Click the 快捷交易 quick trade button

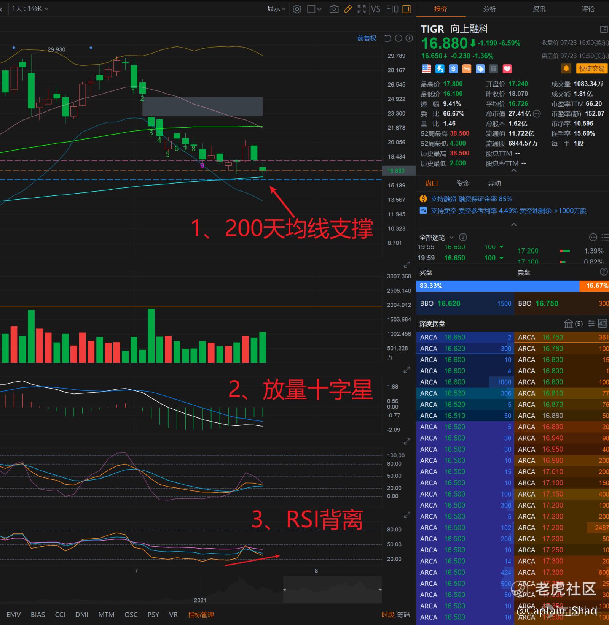591,68
